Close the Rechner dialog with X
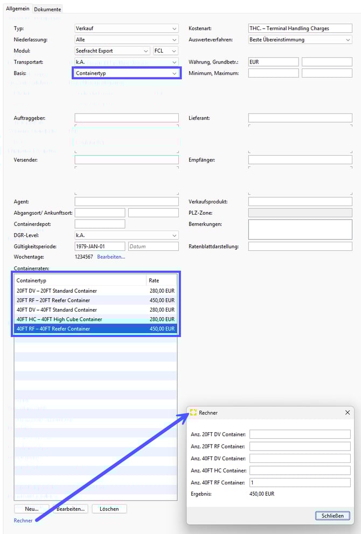The image size is (361, 534). click(x=347, y=412)
